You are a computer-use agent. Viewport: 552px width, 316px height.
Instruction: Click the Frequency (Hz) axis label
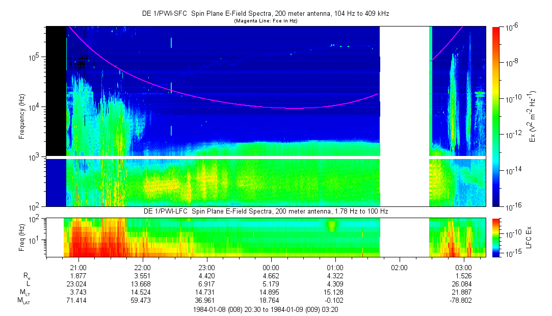[x=21, y=116]
